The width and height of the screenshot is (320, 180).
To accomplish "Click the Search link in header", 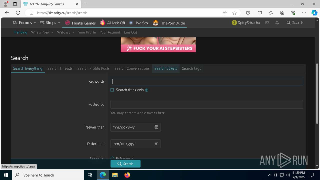I will coord(295,23).
